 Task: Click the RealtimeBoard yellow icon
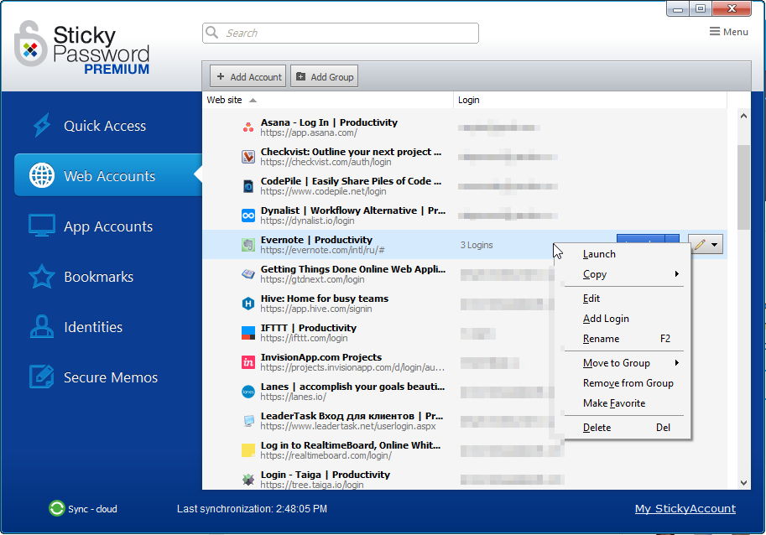pyautogui.click(x=248, y=450)
